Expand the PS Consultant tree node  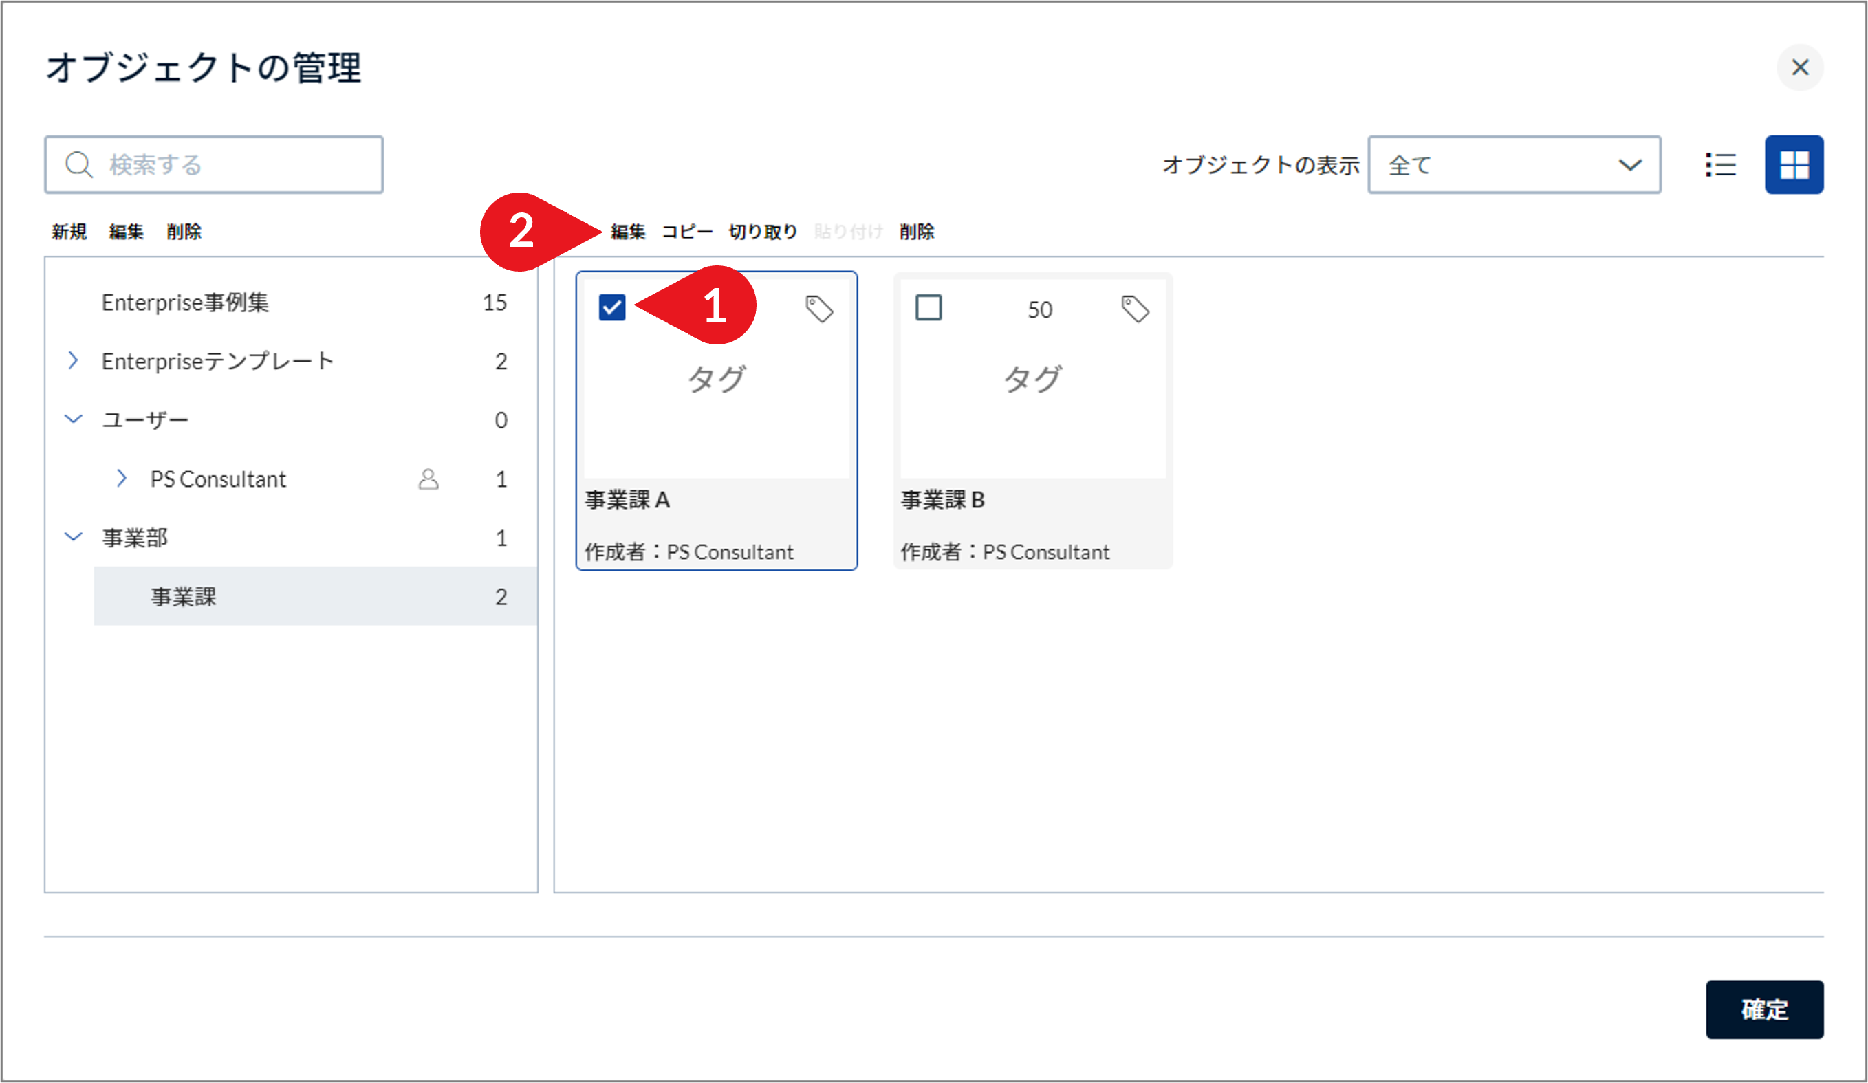(122, 479)
